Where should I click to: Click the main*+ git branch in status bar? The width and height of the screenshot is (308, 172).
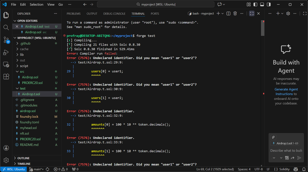pyautogui.click(x=36, y=169)
